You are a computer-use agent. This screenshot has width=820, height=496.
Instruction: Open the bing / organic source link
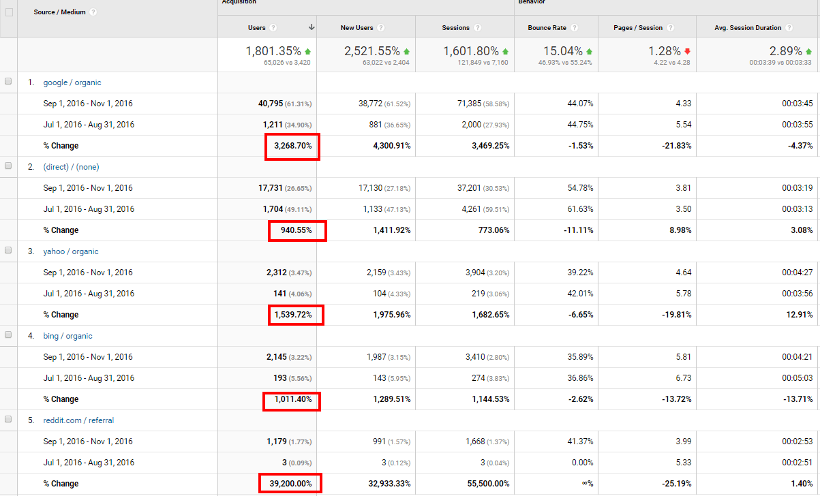point(67,336)
